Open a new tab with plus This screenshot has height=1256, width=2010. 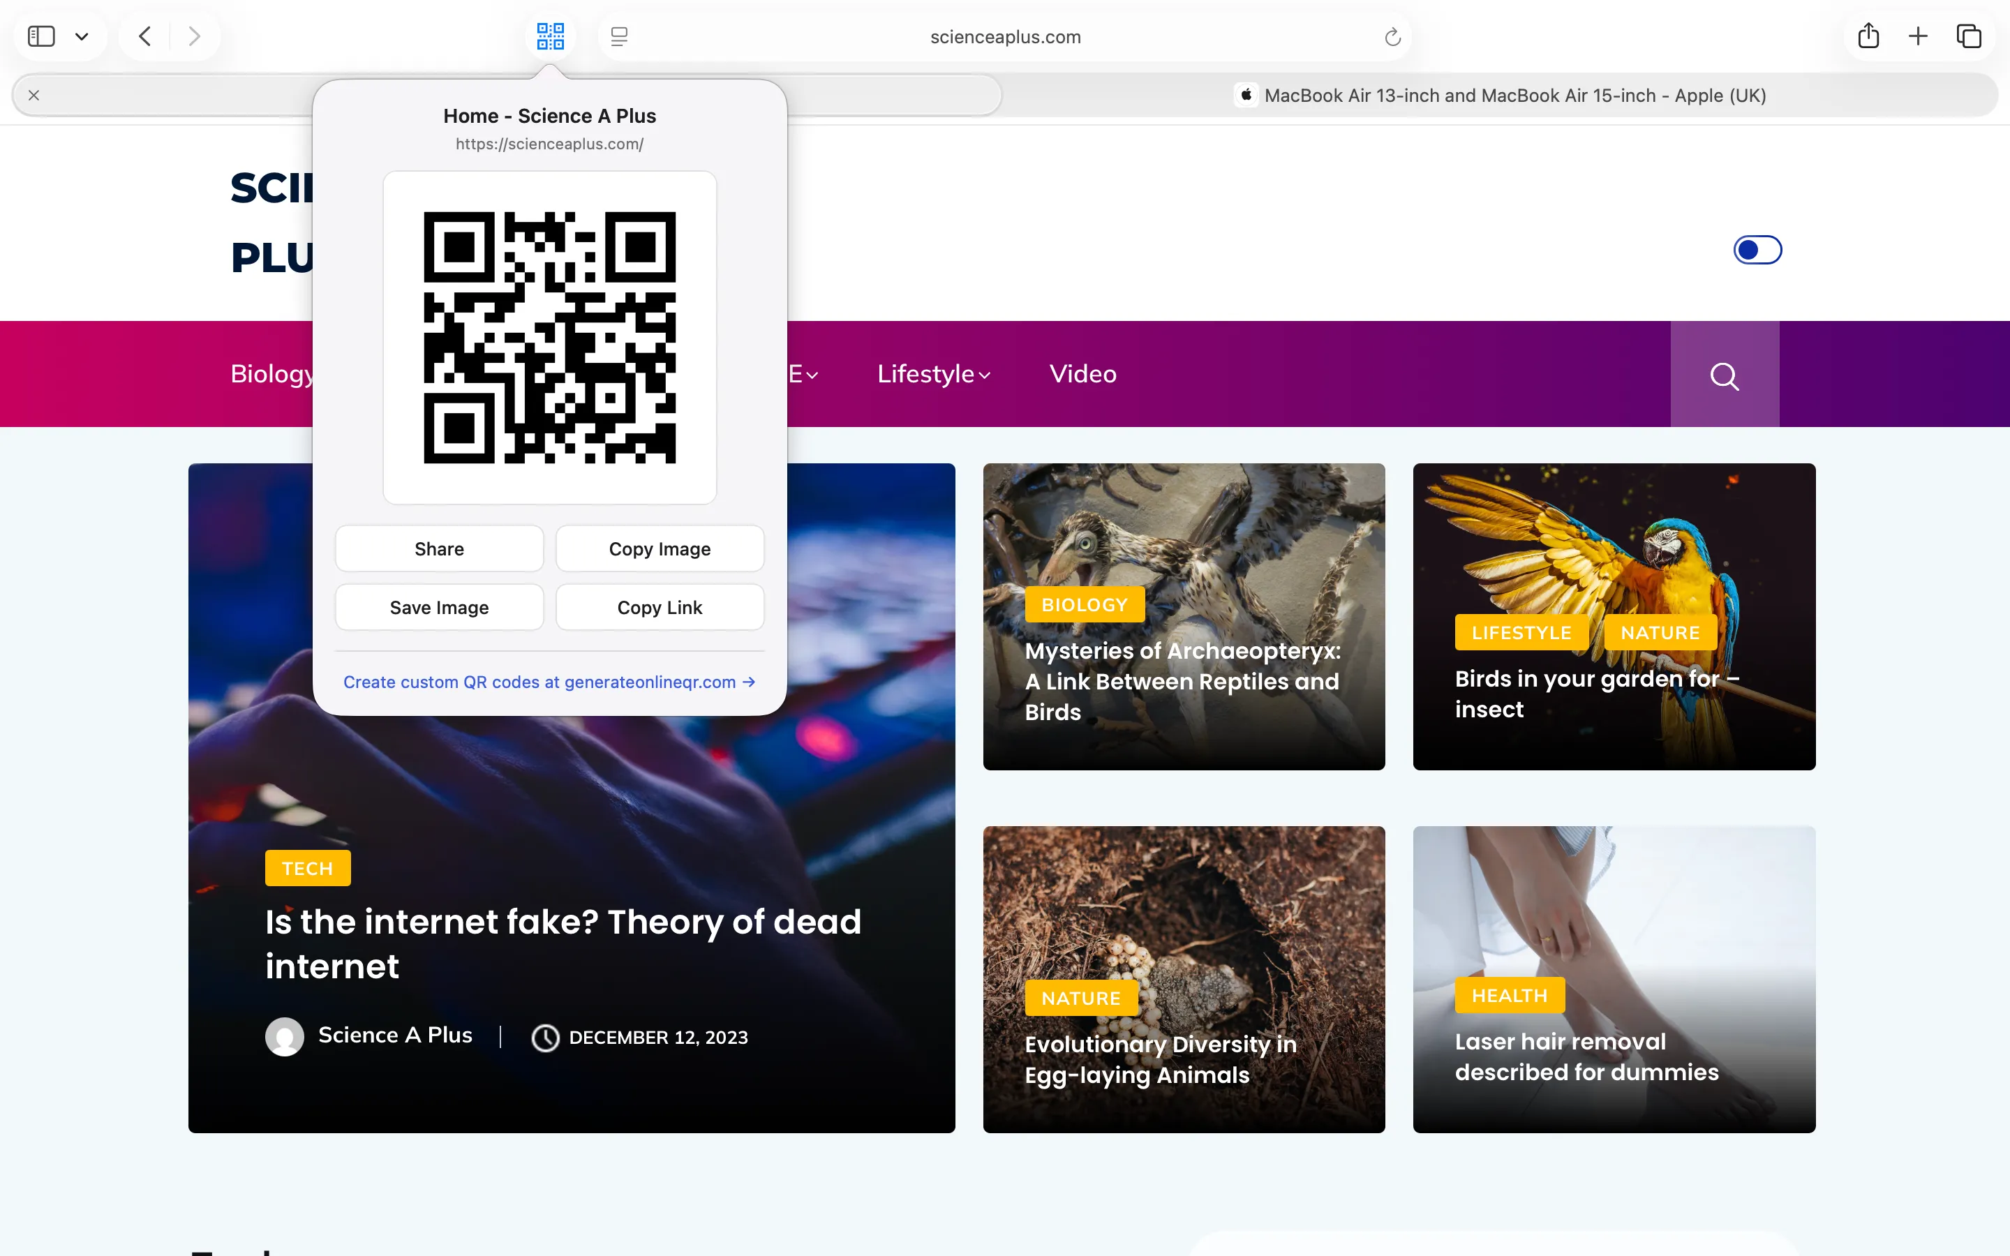[1918, 36]
